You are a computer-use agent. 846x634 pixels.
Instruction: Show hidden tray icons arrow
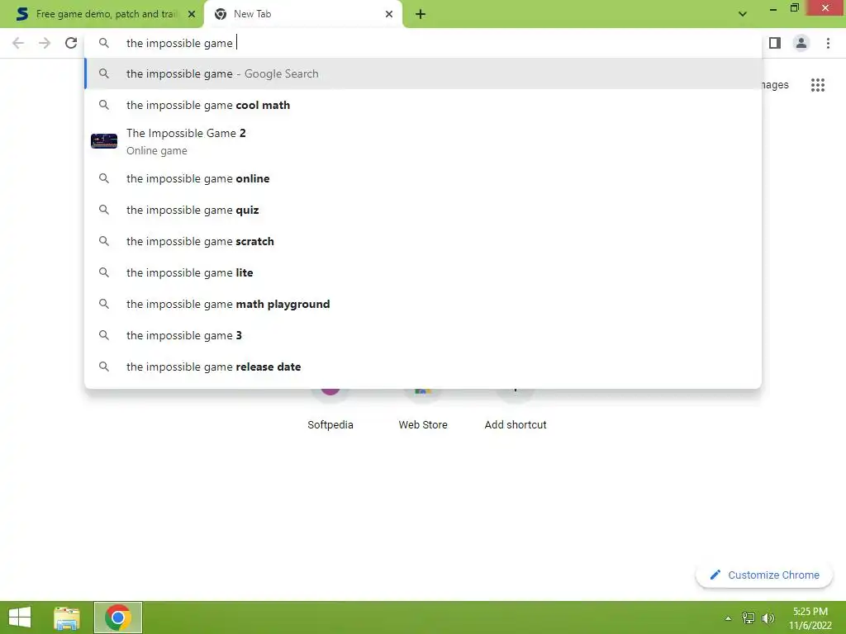tap(728, 618)
